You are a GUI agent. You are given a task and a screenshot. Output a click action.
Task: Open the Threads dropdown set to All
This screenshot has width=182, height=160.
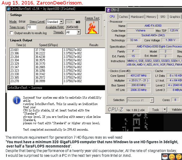click(x=79, y=32)
